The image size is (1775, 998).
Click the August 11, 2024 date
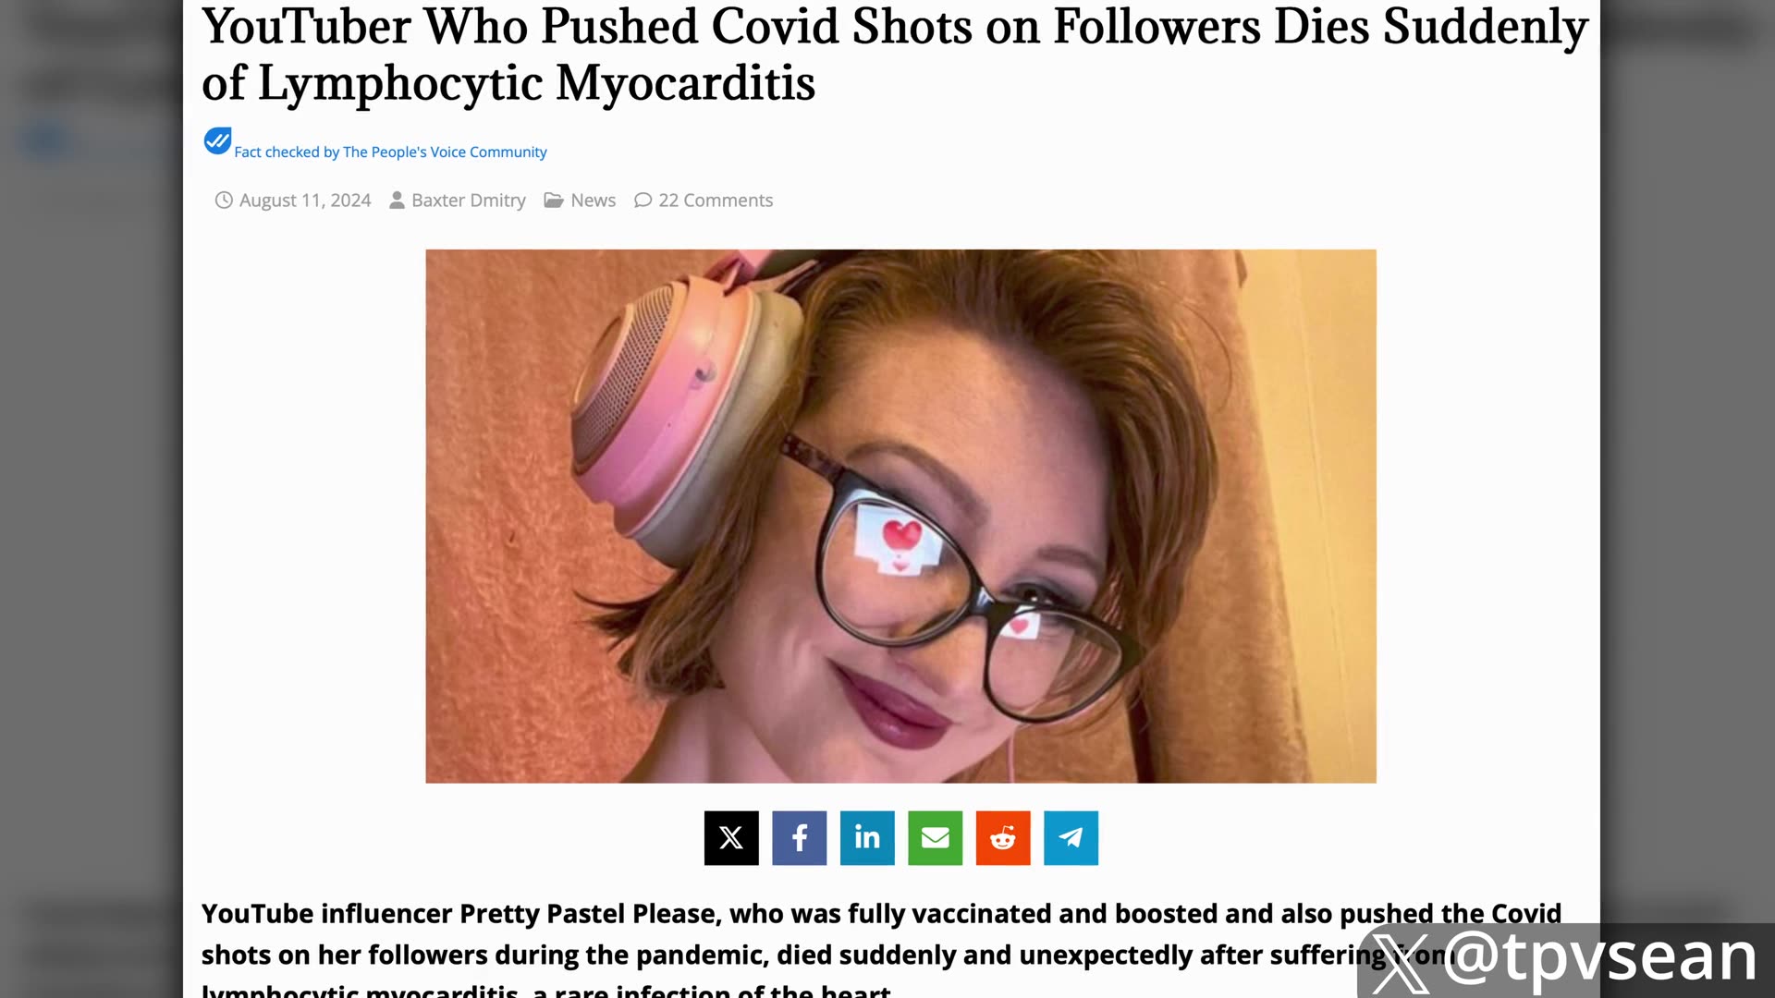pyautogui.click(x=305, y=201)
